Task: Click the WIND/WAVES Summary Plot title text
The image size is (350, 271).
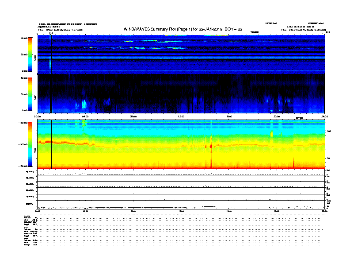Action: pos(183,29)
